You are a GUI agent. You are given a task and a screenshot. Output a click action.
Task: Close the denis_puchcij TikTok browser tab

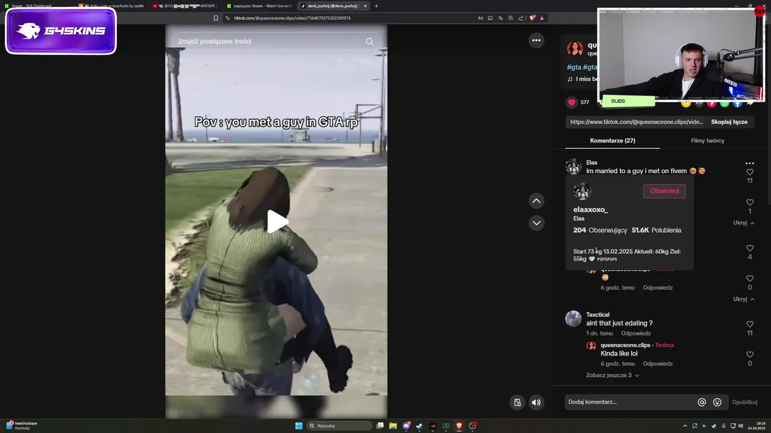(x=365, y=6)
